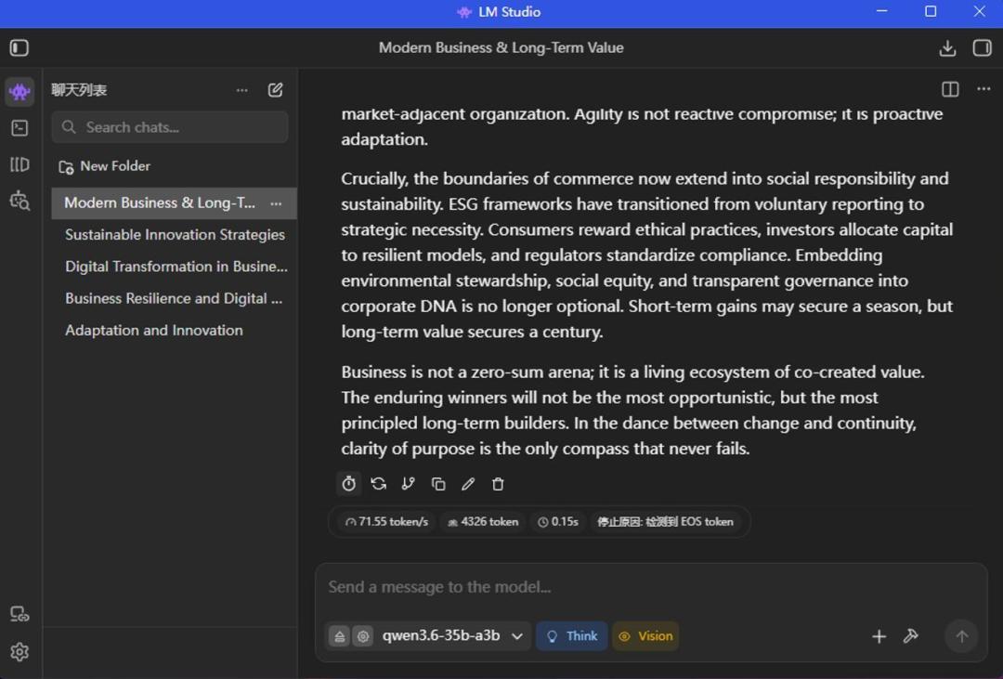
Task: Open the split view icon above the chat
Action: coord(950,89)
